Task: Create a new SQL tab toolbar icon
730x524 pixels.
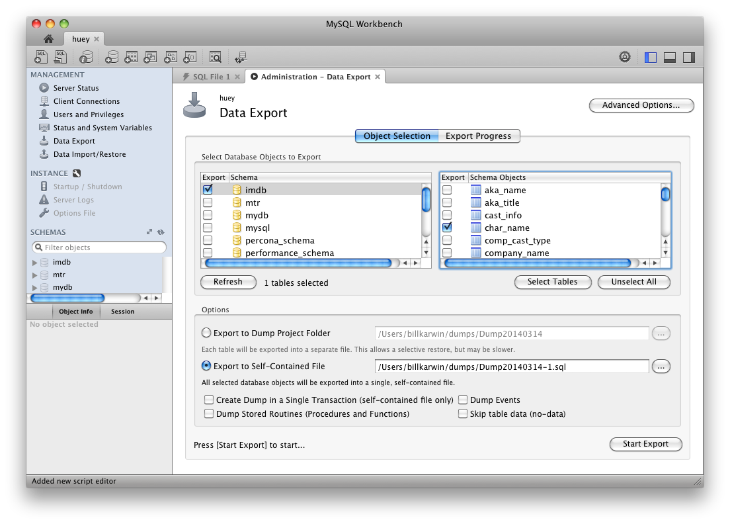Action: tap(41, 57)
